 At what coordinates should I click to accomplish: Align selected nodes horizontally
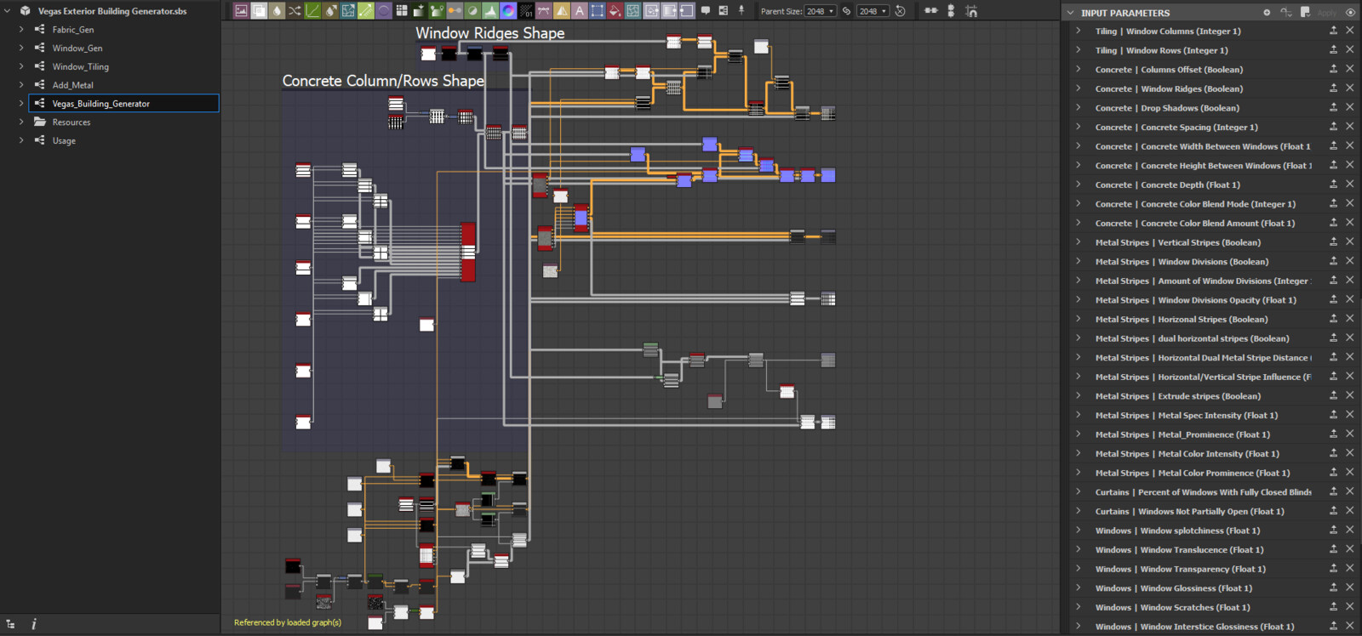coord(930,10)
